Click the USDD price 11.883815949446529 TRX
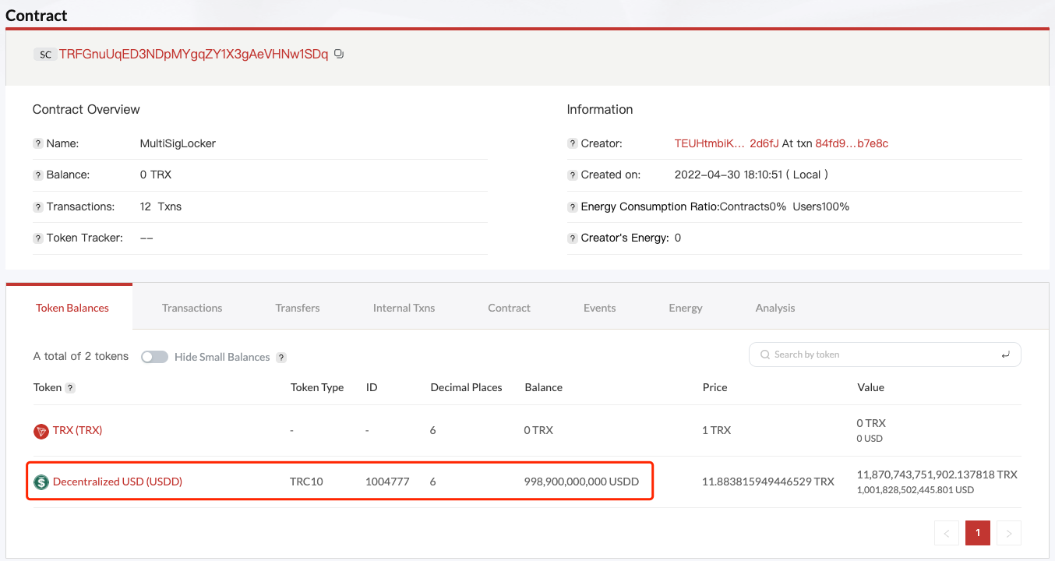 click(768, 482)
